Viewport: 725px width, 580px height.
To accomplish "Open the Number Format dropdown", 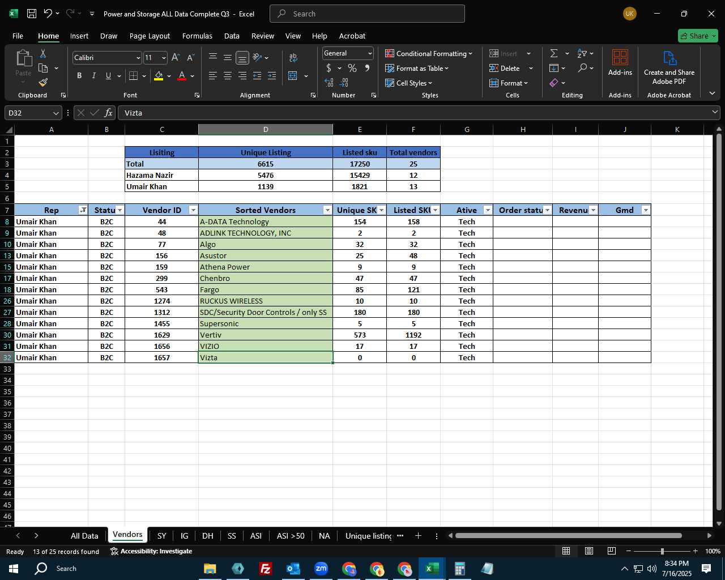I will pyautogui.click(x=370, y=53).
